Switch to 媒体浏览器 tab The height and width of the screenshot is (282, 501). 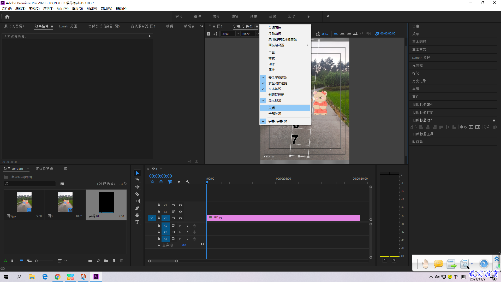[44, 169]
